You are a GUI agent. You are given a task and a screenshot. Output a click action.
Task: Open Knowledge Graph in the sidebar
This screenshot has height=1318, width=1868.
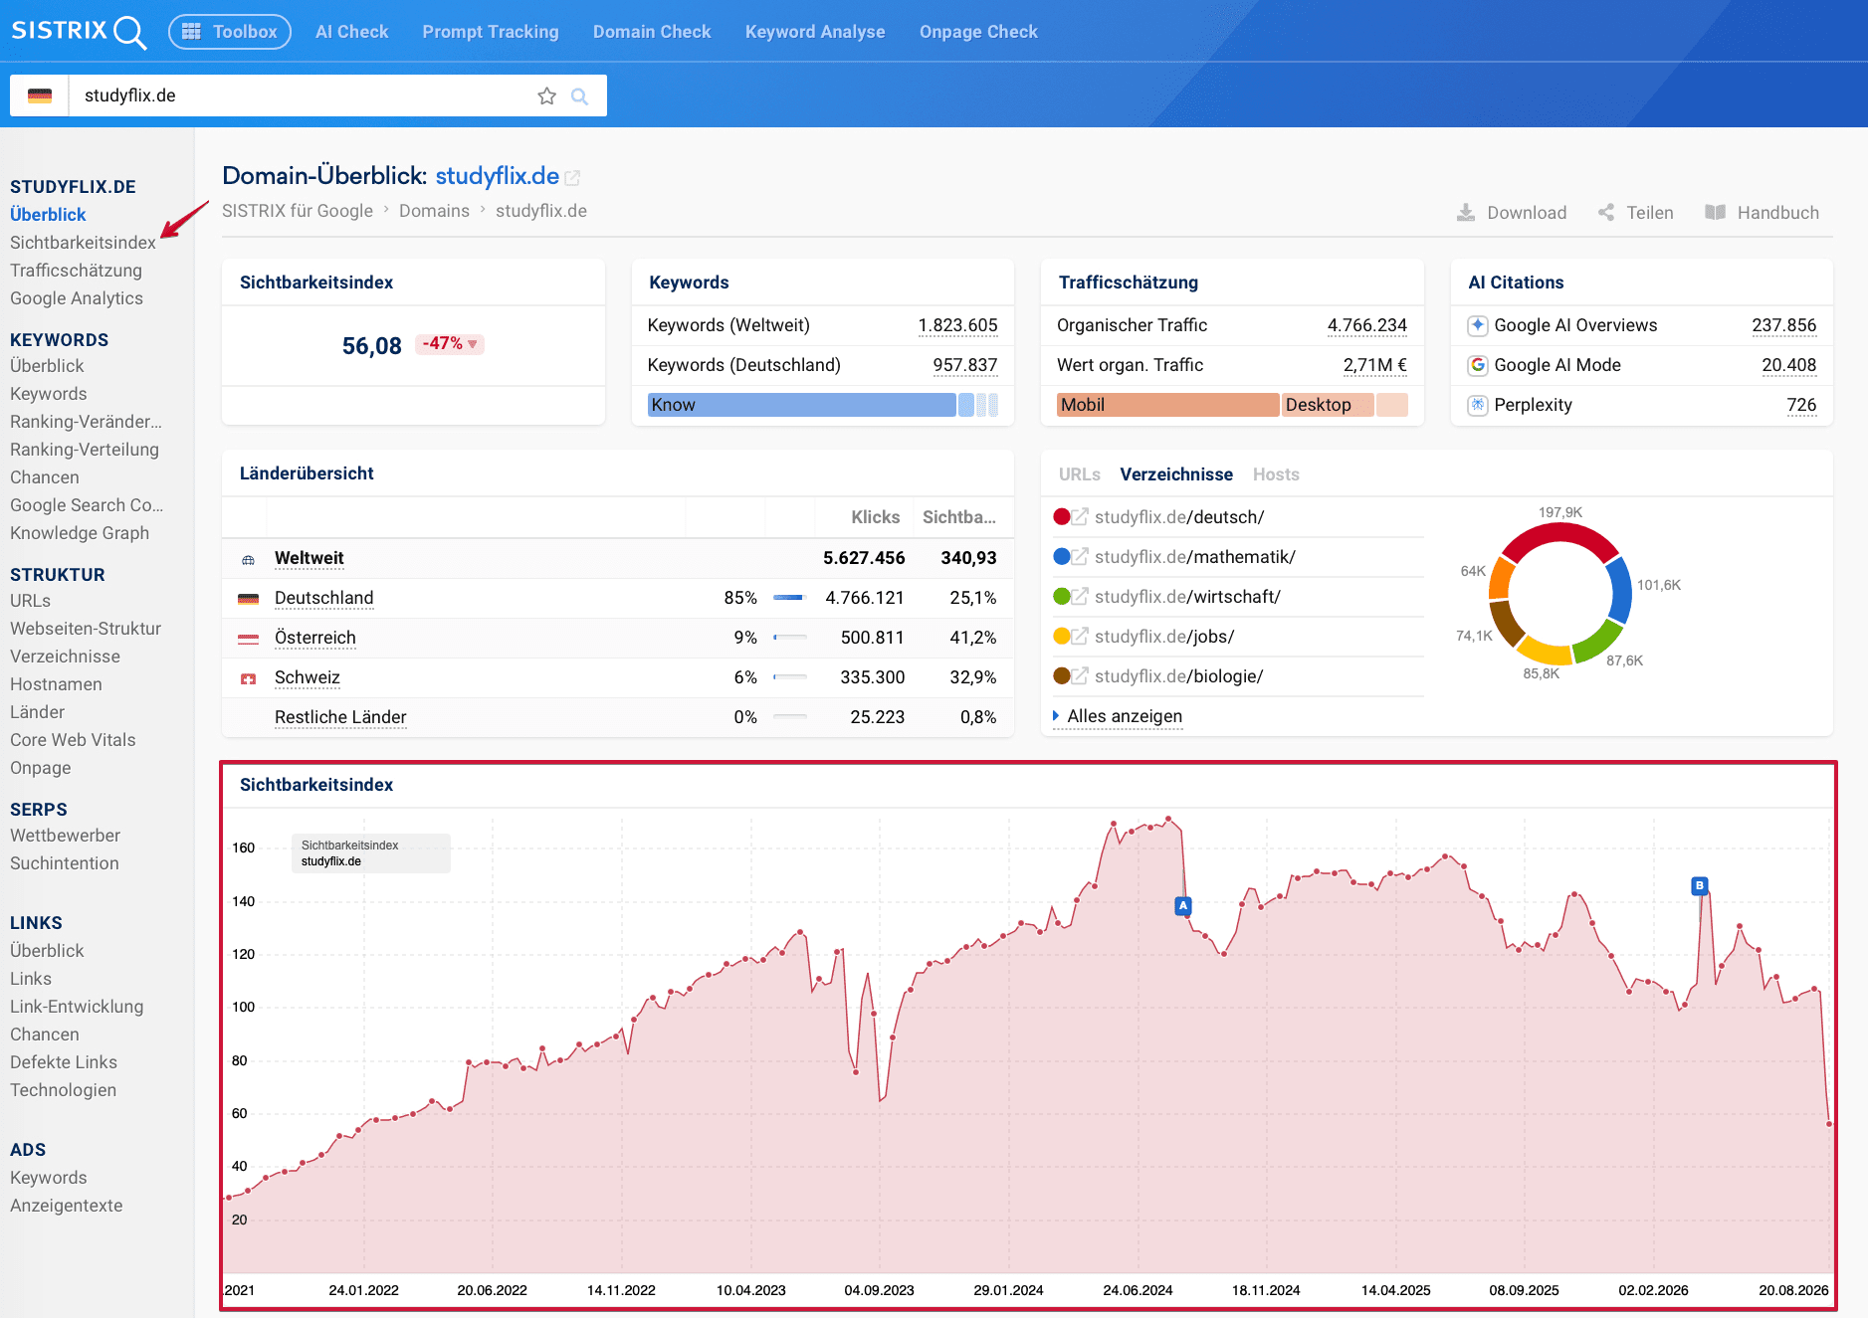point(80,533)
